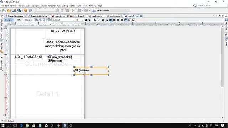Show the opened documents list arrow
228x128 pixels.
coord(219,16)
